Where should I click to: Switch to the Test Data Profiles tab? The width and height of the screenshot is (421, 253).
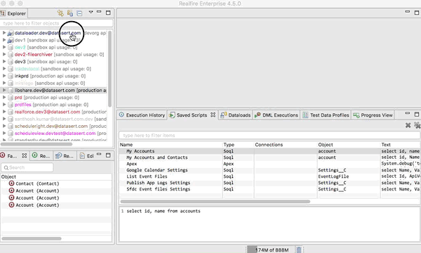[x=326, y=115]
